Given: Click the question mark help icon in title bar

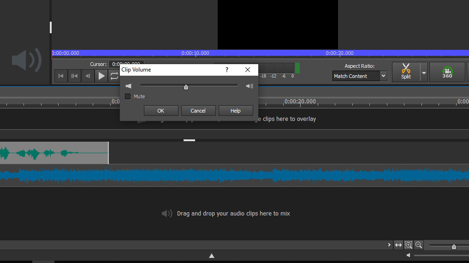Looking at the screenshot, I should 227,70.
